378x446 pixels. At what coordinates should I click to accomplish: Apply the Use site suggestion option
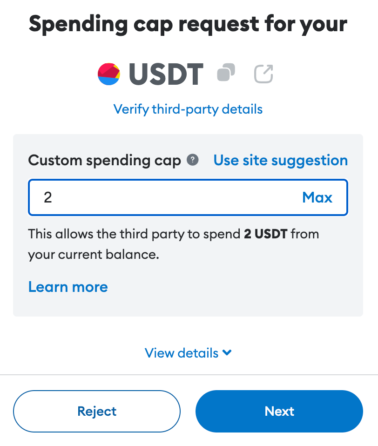click(x=280, y=160)
